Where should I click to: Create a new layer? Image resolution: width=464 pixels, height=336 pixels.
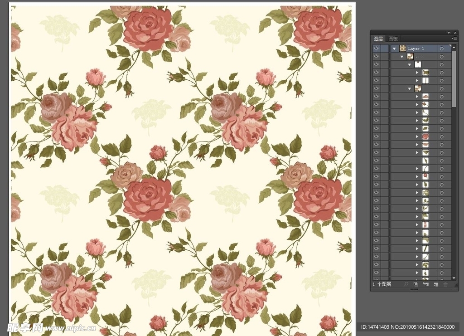435,284
